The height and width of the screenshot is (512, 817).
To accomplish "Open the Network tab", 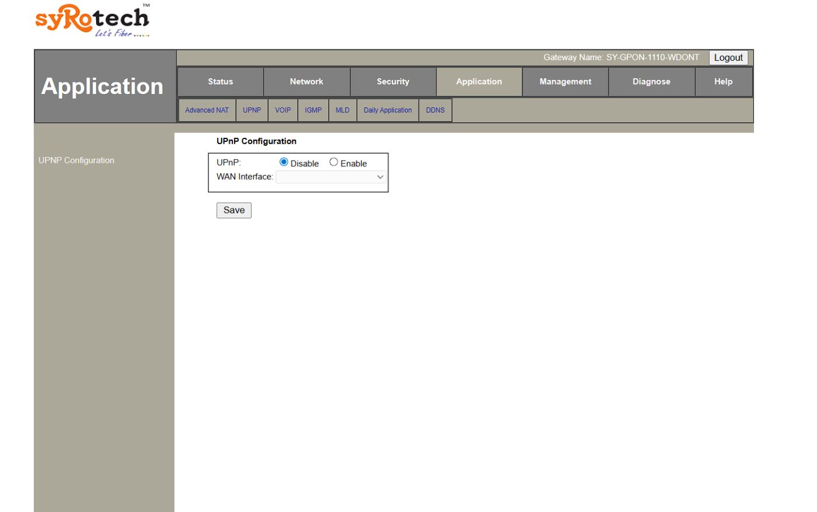I will pyautogui.click(x=306, y=81).
